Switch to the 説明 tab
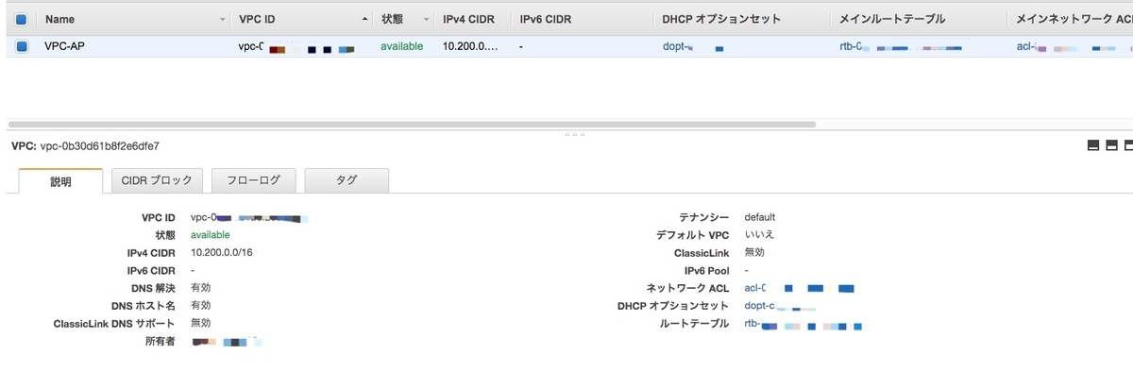This screenshot has height=388, width=1133. 60,181
